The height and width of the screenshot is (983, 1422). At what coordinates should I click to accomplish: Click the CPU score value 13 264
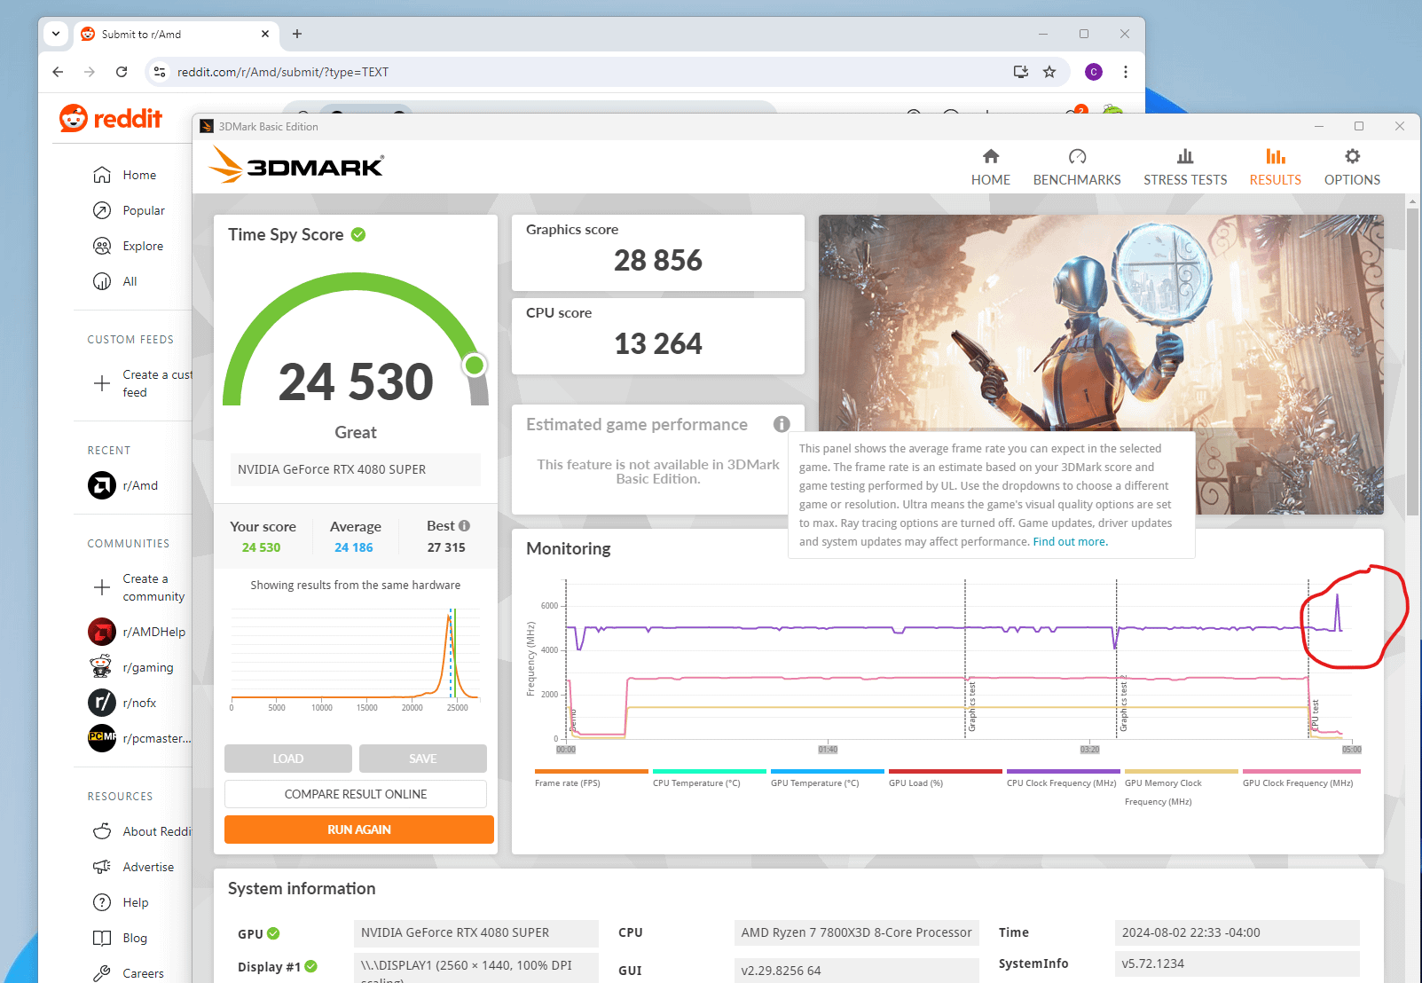click(x=658, y=343)
